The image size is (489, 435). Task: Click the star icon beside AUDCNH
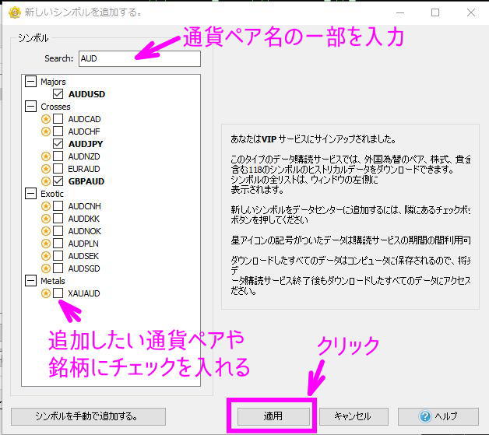(46, 206)
